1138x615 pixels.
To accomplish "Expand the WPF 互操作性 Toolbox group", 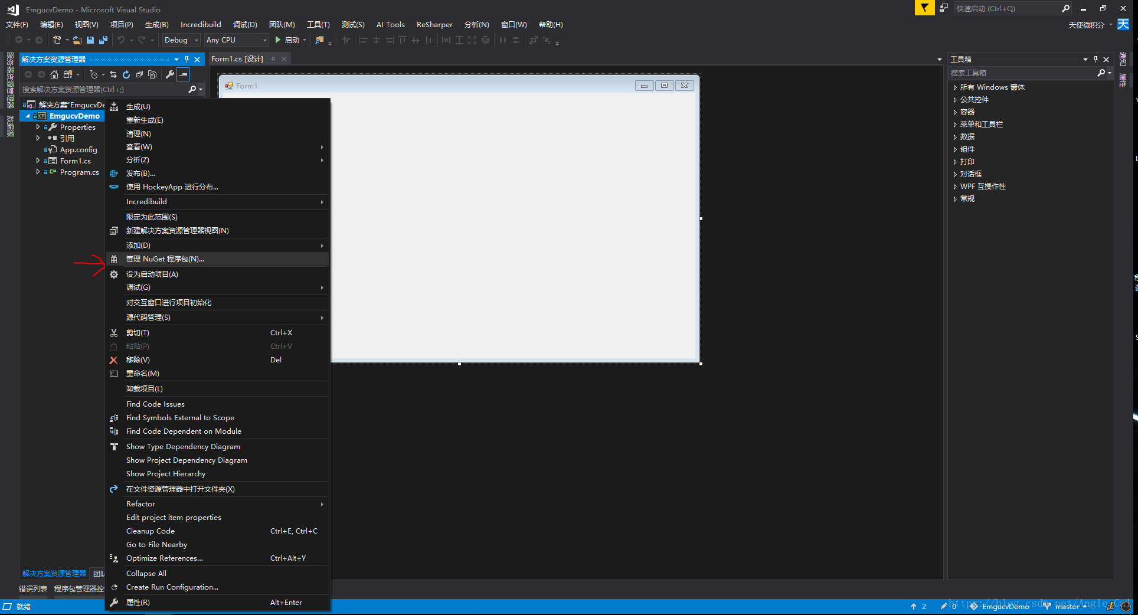I will (955, 187).
